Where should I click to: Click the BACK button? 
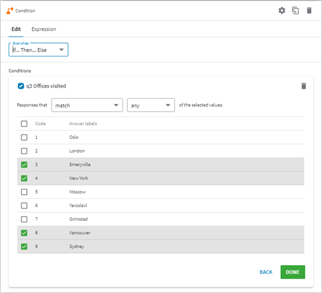tap(266, 272)
